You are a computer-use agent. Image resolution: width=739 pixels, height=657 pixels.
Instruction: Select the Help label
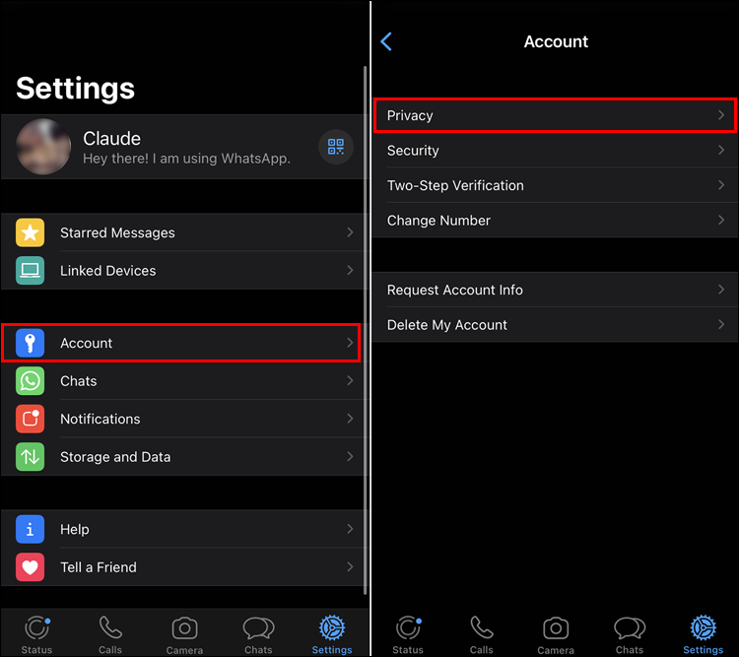click(75, 529)
